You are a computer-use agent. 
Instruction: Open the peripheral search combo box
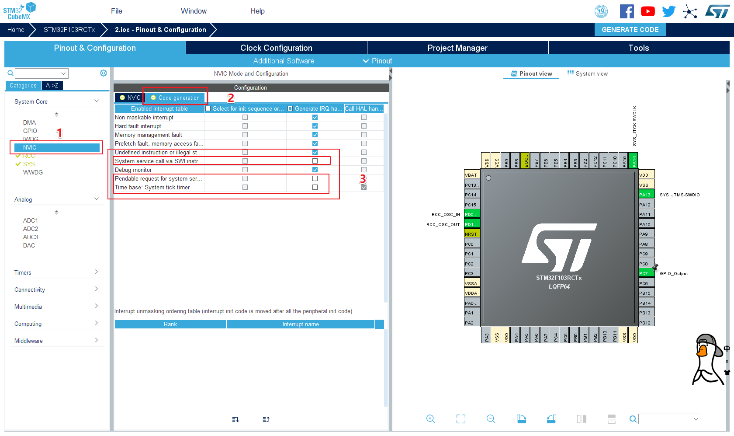[x=42, y=73]
